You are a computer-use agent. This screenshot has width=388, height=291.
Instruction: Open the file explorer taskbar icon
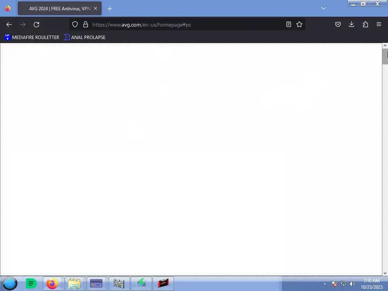(74, 283)
